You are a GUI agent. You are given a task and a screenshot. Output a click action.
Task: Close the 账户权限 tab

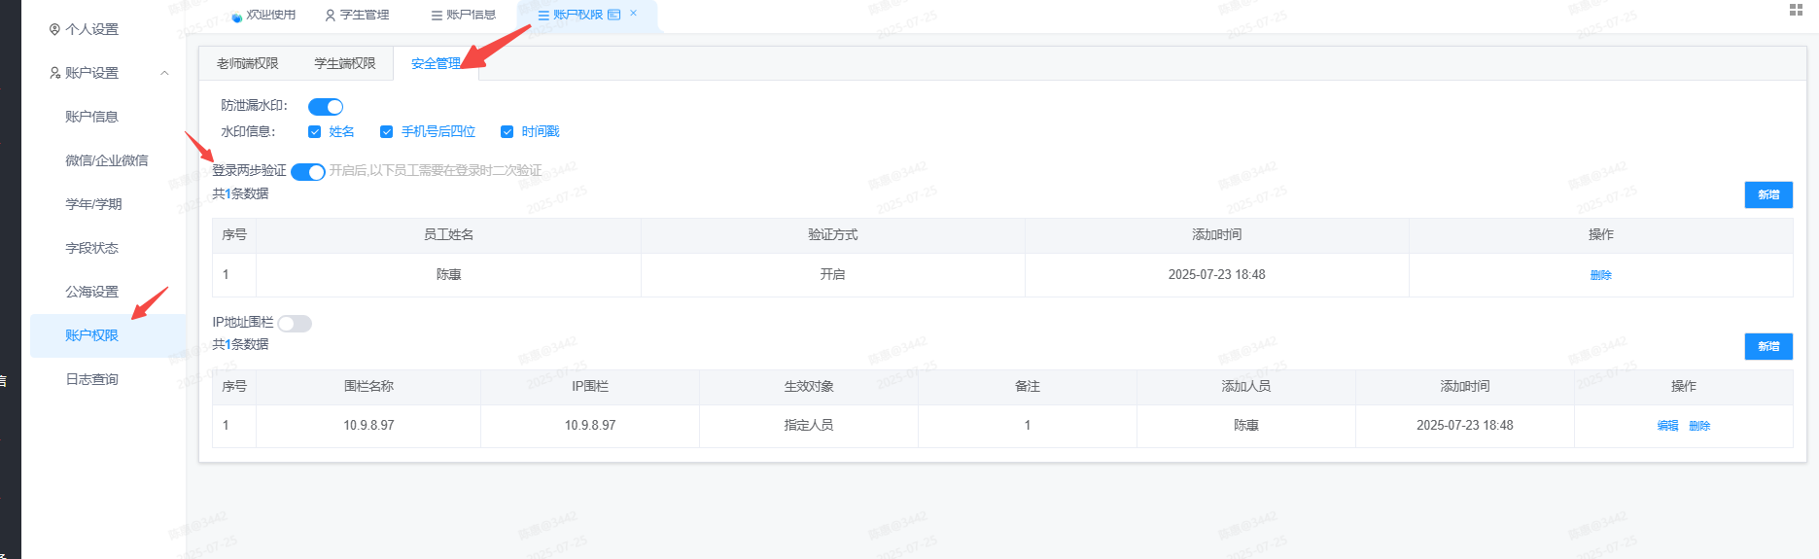point(634,14)
